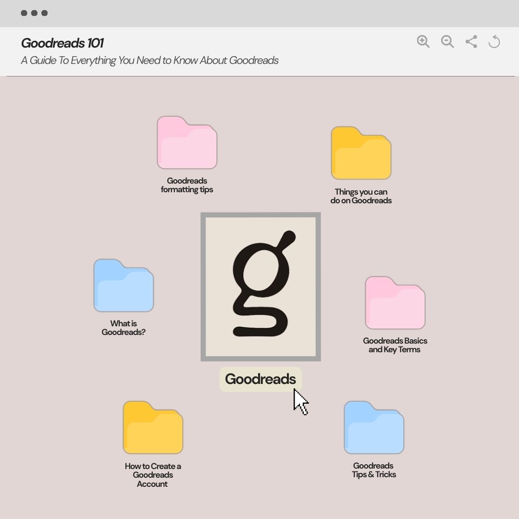Image resolution: width=519 pixels, height=519 pixels.
Task: Open the 'How to Create a Goodreads Account' folder
Action: tap(152, 428)
